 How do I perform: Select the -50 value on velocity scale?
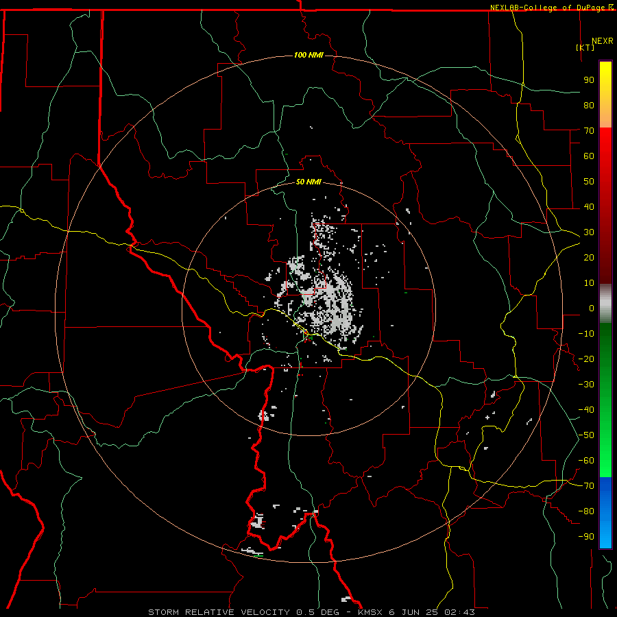click(586, 435)
